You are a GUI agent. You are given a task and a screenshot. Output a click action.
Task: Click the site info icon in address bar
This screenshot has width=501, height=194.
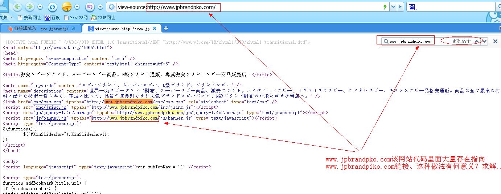click(112, 7)
